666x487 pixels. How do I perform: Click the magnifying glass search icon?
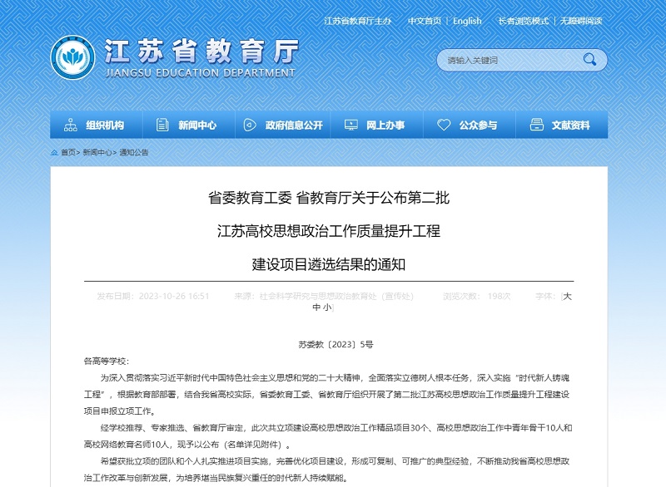[589, 60]
